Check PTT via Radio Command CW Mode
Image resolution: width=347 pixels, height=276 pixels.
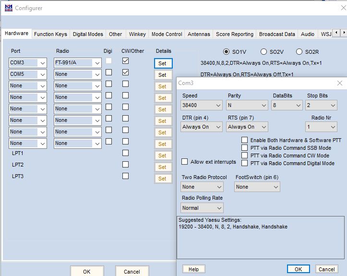click(x=245, y=156)
